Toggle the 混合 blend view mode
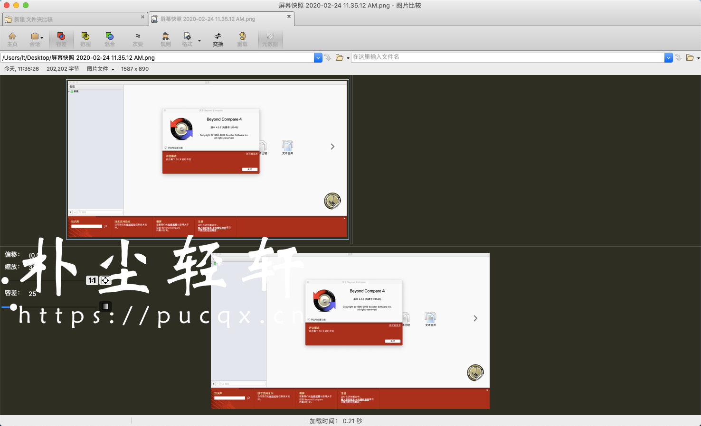 110,39
